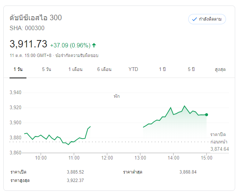Select the YTD tab
Viewport: 237px width, 193px height.
click(x=133, y=69)
